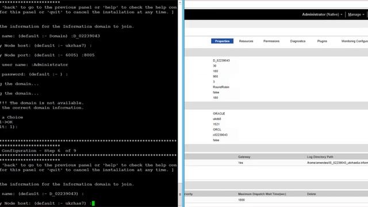This screenshot has width=368, height=207.
Task: Click the 'domain is not available' error line
Action: (x=42, y=103)
